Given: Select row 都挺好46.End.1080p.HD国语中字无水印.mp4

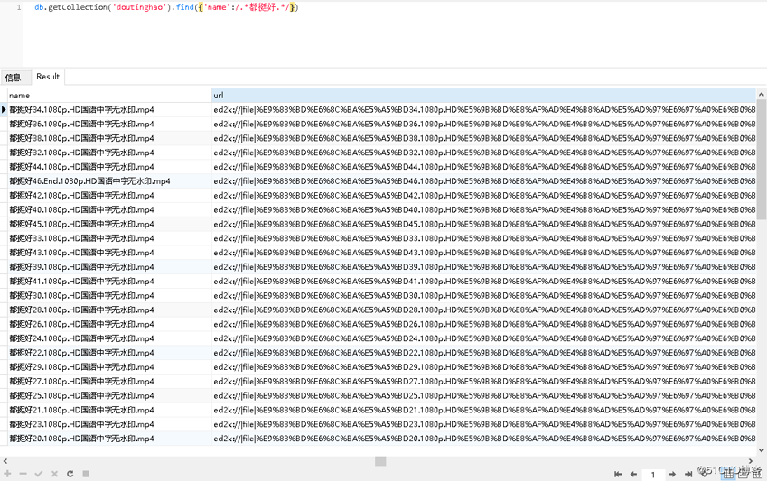Looking at the screenshot, I should pyautogui.click(x=90, y=181).
